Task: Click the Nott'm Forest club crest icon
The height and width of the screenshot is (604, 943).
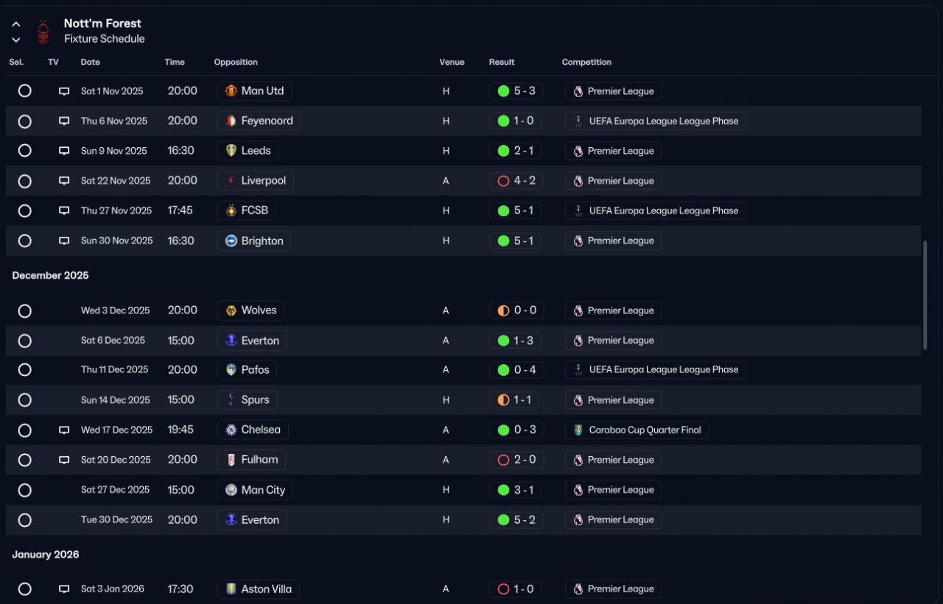Action: [43, 31]
